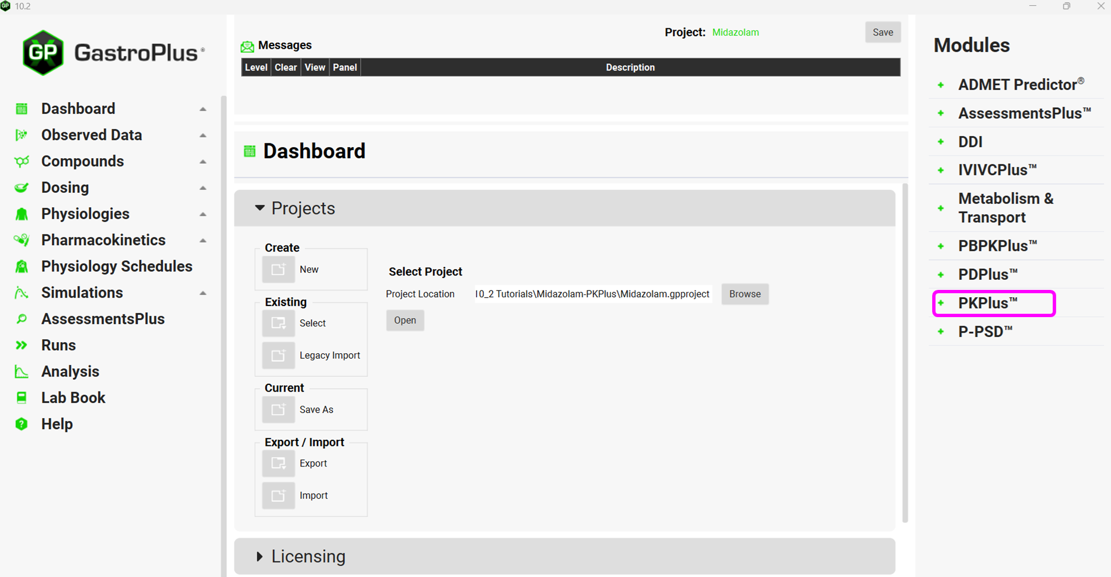Go to Runs in the sidebar
This screenshot has height=577, width=1111.
(x=58, y=345)
